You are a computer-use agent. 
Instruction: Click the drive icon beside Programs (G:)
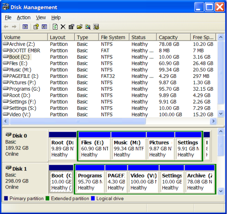pos(6,88)
